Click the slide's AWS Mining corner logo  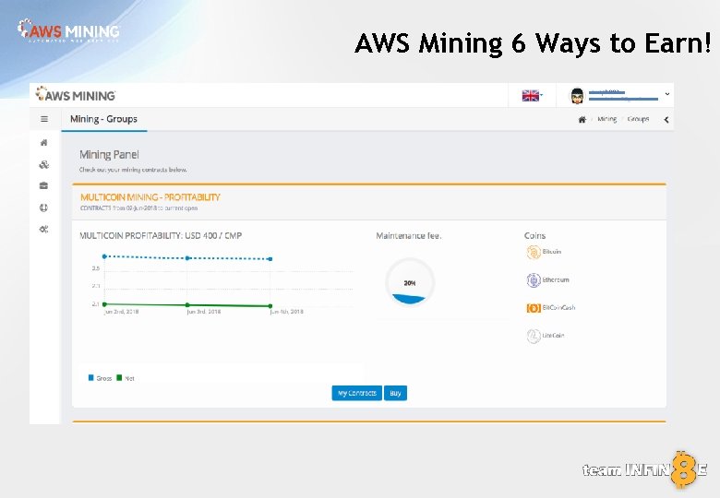68,30
